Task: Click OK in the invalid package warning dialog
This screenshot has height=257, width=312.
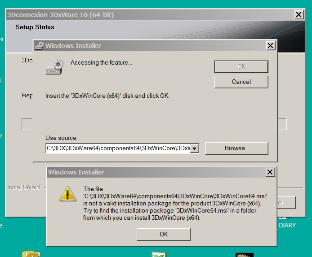Action: pyautogui.click(x=164, y=235)
